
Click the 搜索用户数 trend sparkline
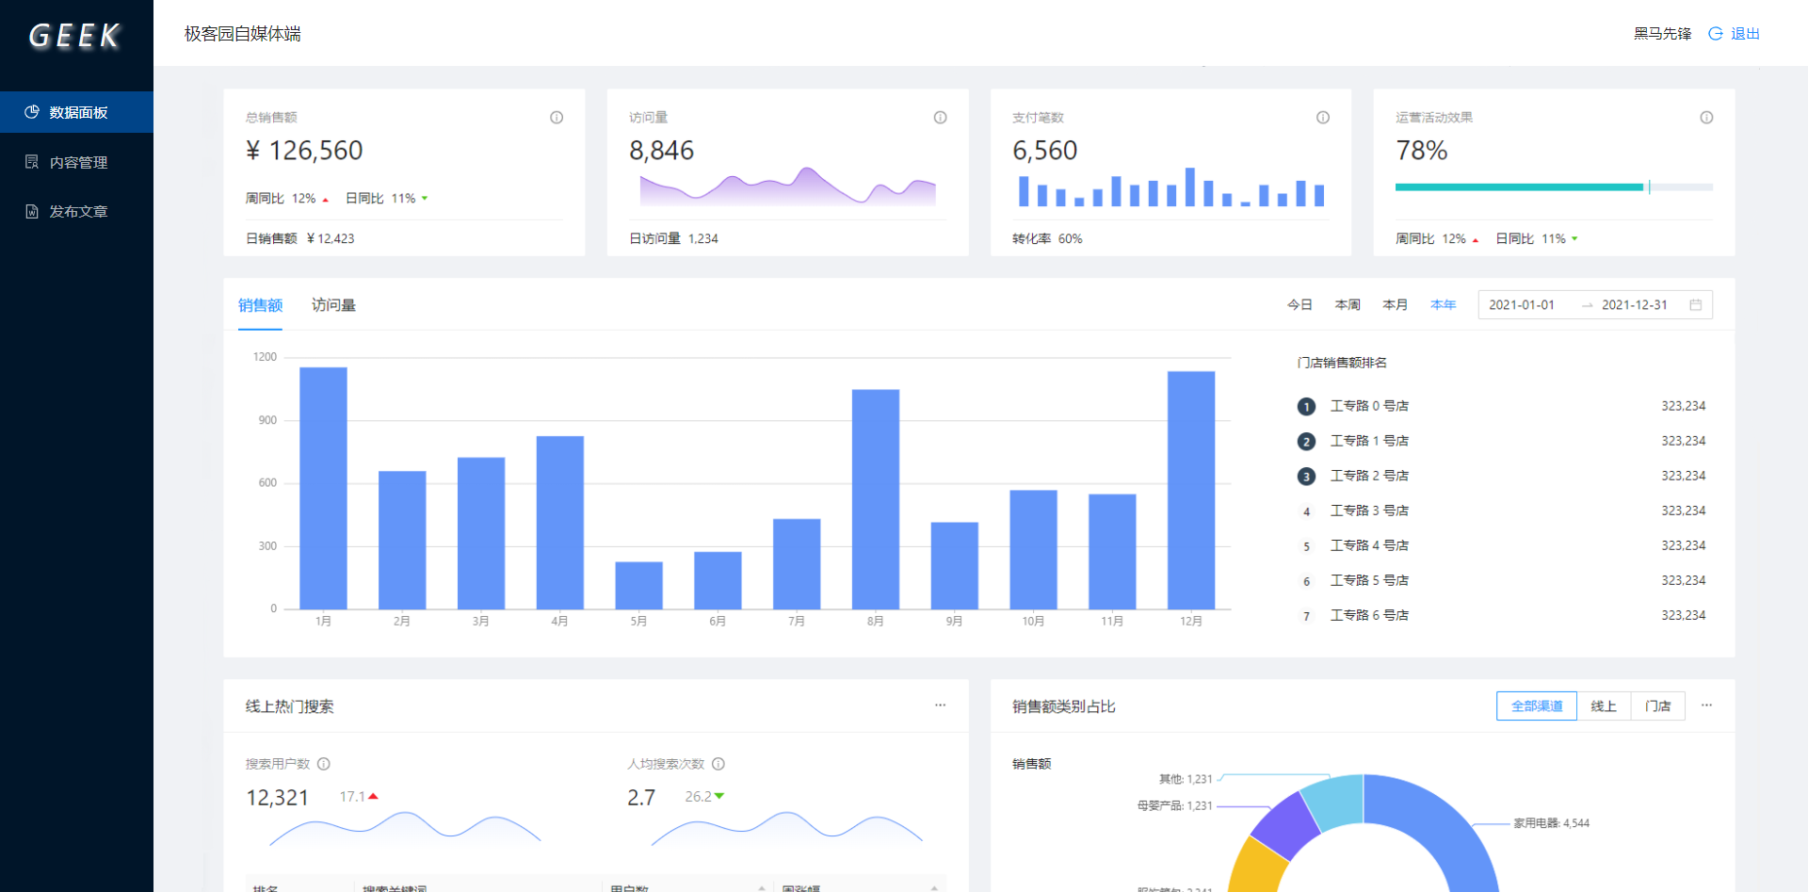pos(405,828)
